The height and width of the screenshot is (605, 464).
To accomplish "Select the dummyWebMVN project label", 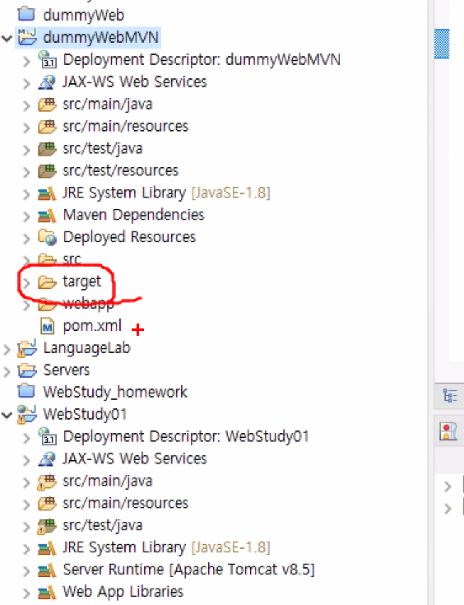I will [x=101, y=37].
